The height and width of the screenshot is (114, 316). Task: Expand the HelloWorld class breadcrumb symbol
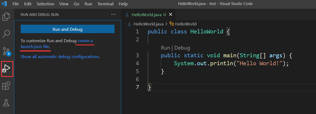tap(186, 24)
